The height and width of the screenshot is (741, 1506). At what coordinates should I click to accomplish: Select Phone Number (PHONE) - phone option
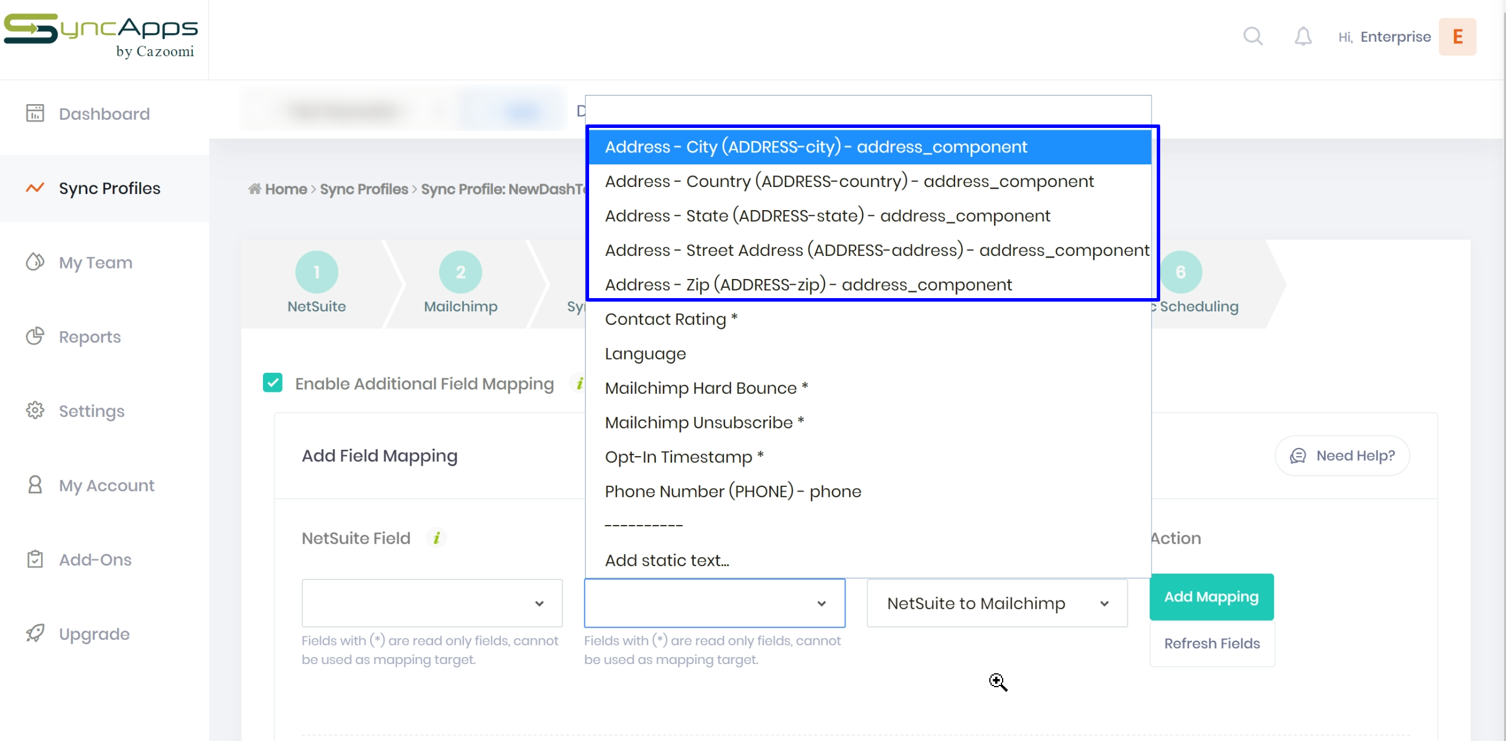(x=868, y=491)
